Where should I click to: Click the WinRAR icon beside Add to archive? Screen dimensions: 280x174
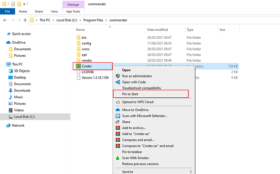[x=118, y=128]
